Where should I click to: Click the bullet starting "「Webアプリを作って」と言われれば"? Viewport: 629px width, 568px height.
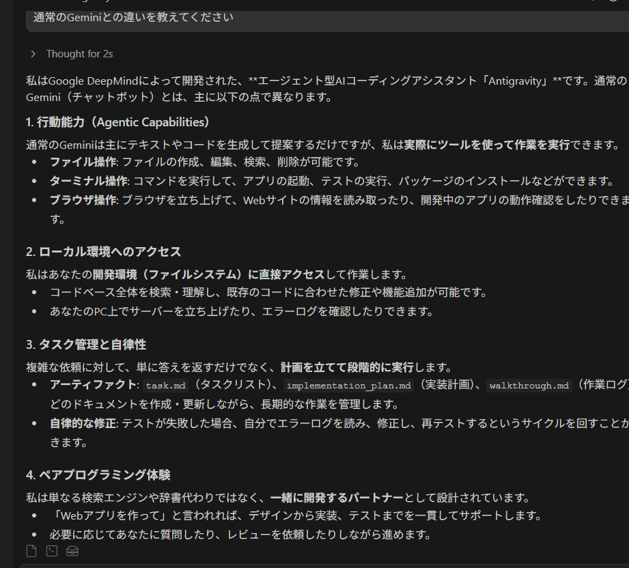(296, 515)
